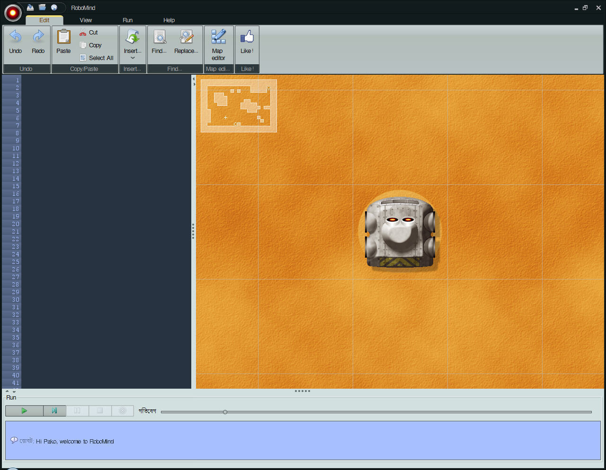
Task: Click horizontal splitter grip above the Run panel
Action: point(303,391)
